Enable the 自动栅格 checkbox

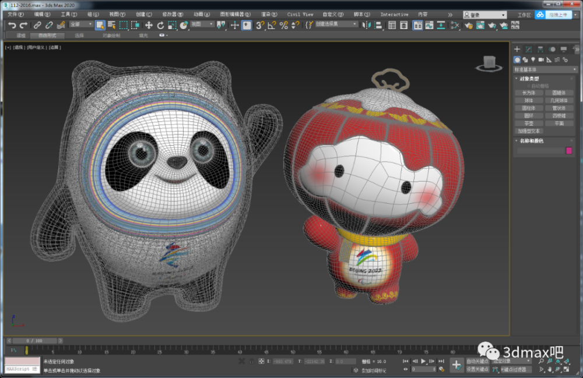click(x=529, y=86)
